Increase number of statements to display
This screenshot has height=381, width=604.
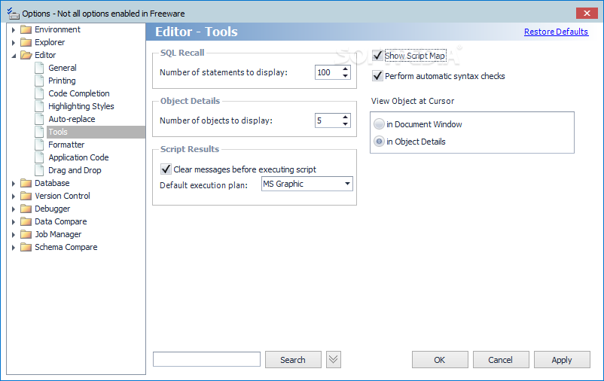345,69
